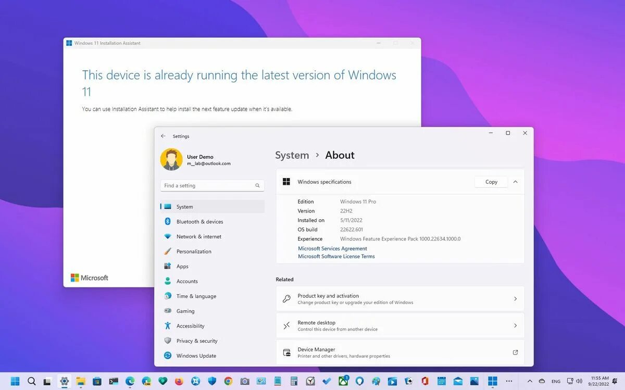Open Gaming settings category
This screenshot has width=625, height=390.
(213, 311)
